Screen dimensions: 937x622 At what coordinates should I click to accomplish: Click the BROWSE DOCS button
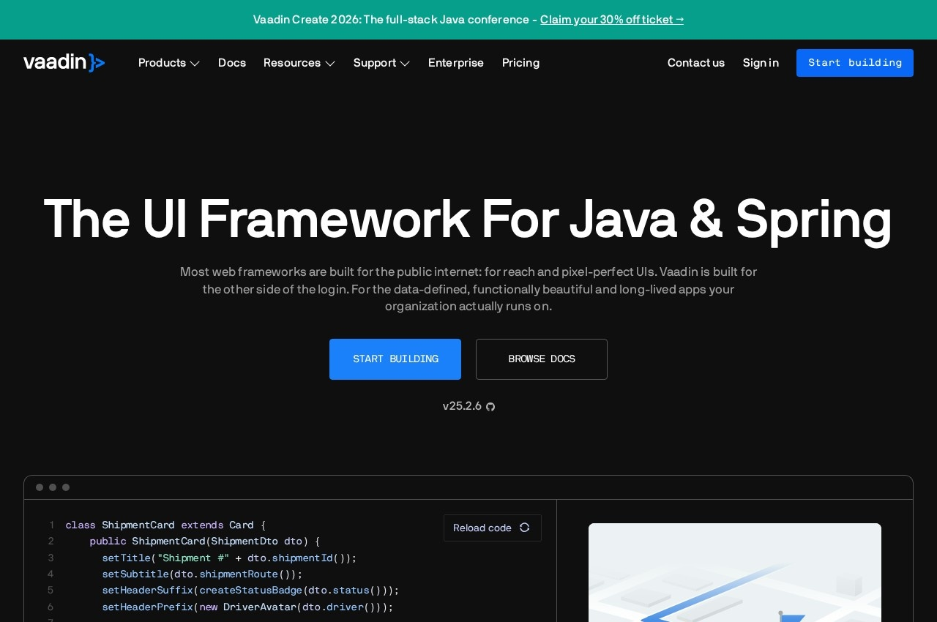click(x=542, y=359)
